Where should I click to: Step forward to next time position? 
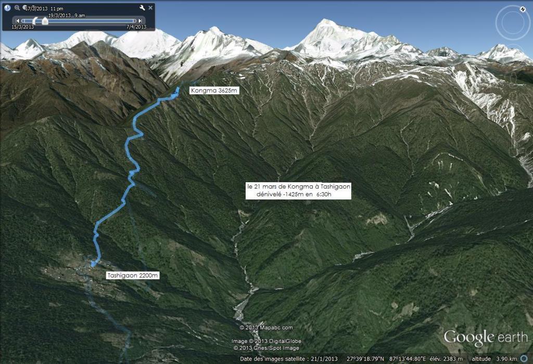pyautogui.click(x=140, y=21)
